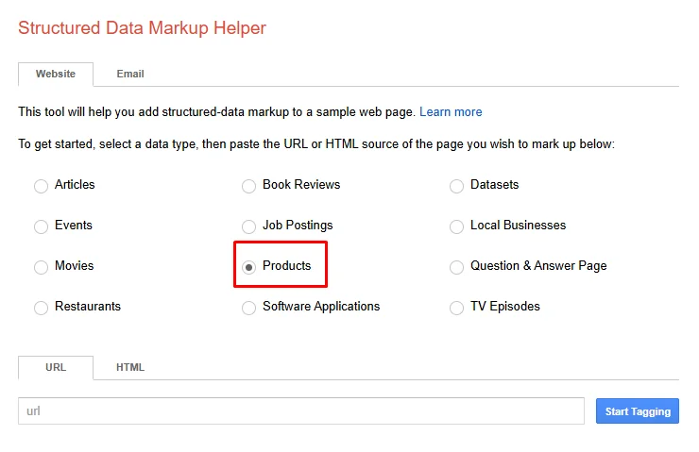Choose Job Postings data type

click(248, 226)
